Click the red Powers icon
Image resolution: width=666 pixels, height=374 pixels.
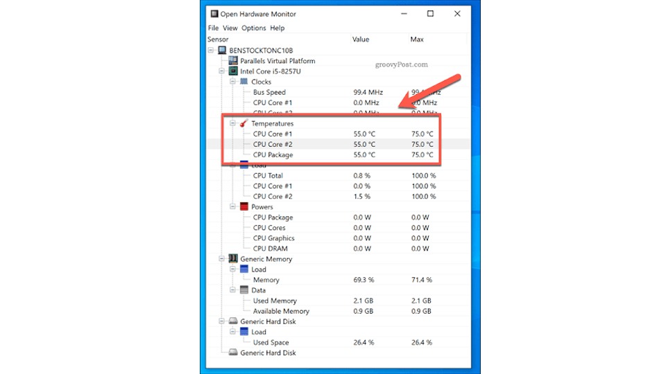point(244,207)
